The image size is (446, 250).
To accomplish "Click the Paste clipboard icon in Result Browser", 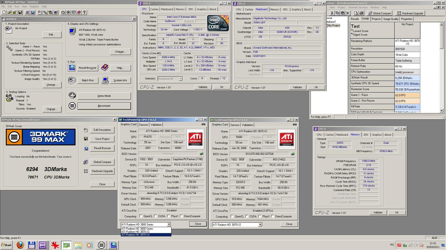I will coord(343,13).
